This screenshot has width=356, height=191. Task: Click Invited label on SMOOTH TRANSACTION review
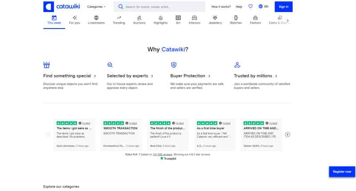pyautogui.click(x=133, y=123)
